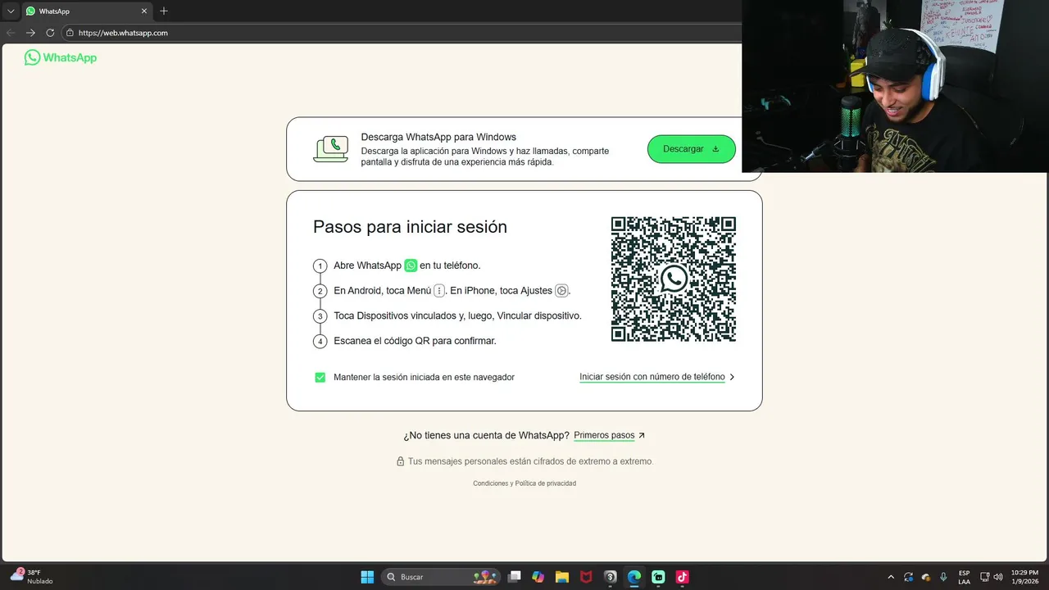Viewport: 1049px width, 590px height.
Task: Click the Escanea el código QR step text
Action: (415, 341)
